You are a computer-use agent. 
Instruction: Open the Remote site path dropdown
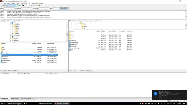[x=186, y=21]
